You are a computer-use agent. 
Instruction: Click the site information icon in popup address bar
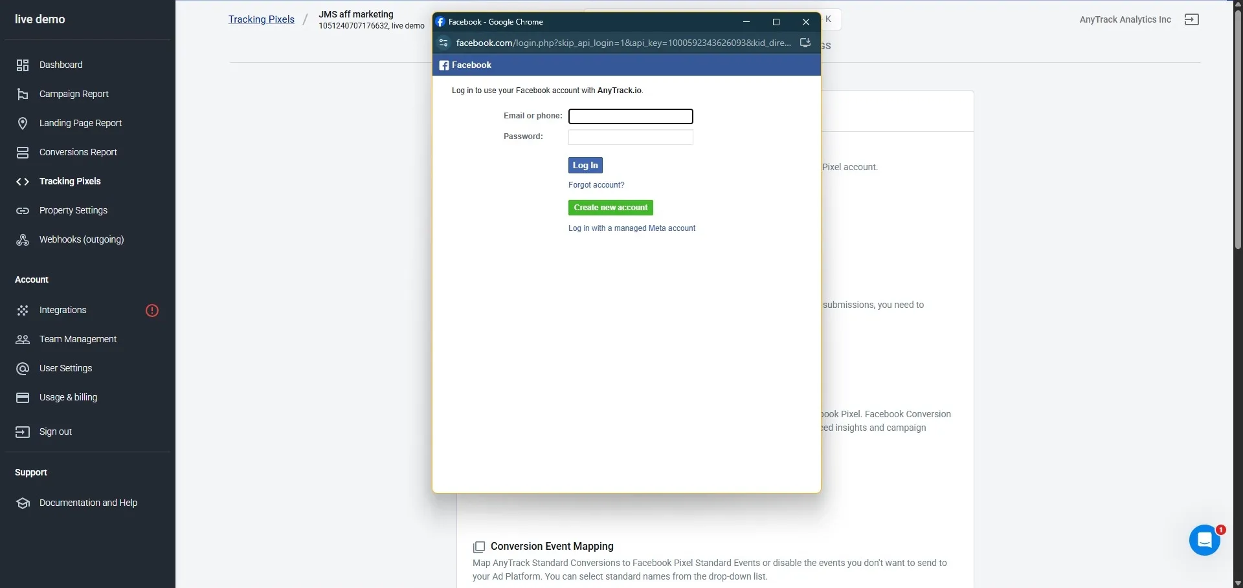tap(443, 43)
